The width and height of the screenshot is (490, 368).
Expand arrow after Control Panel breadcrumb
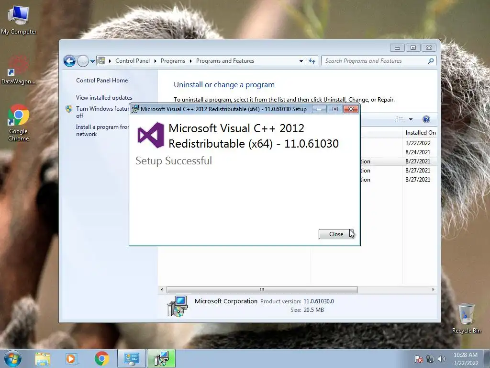point(156,61)
